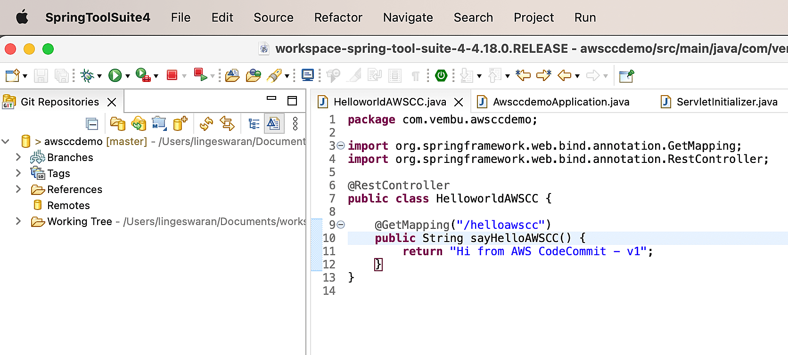The image size is (788, 355).
Task: Click Next Edit Location arrow icon
Action: [544, 75]
